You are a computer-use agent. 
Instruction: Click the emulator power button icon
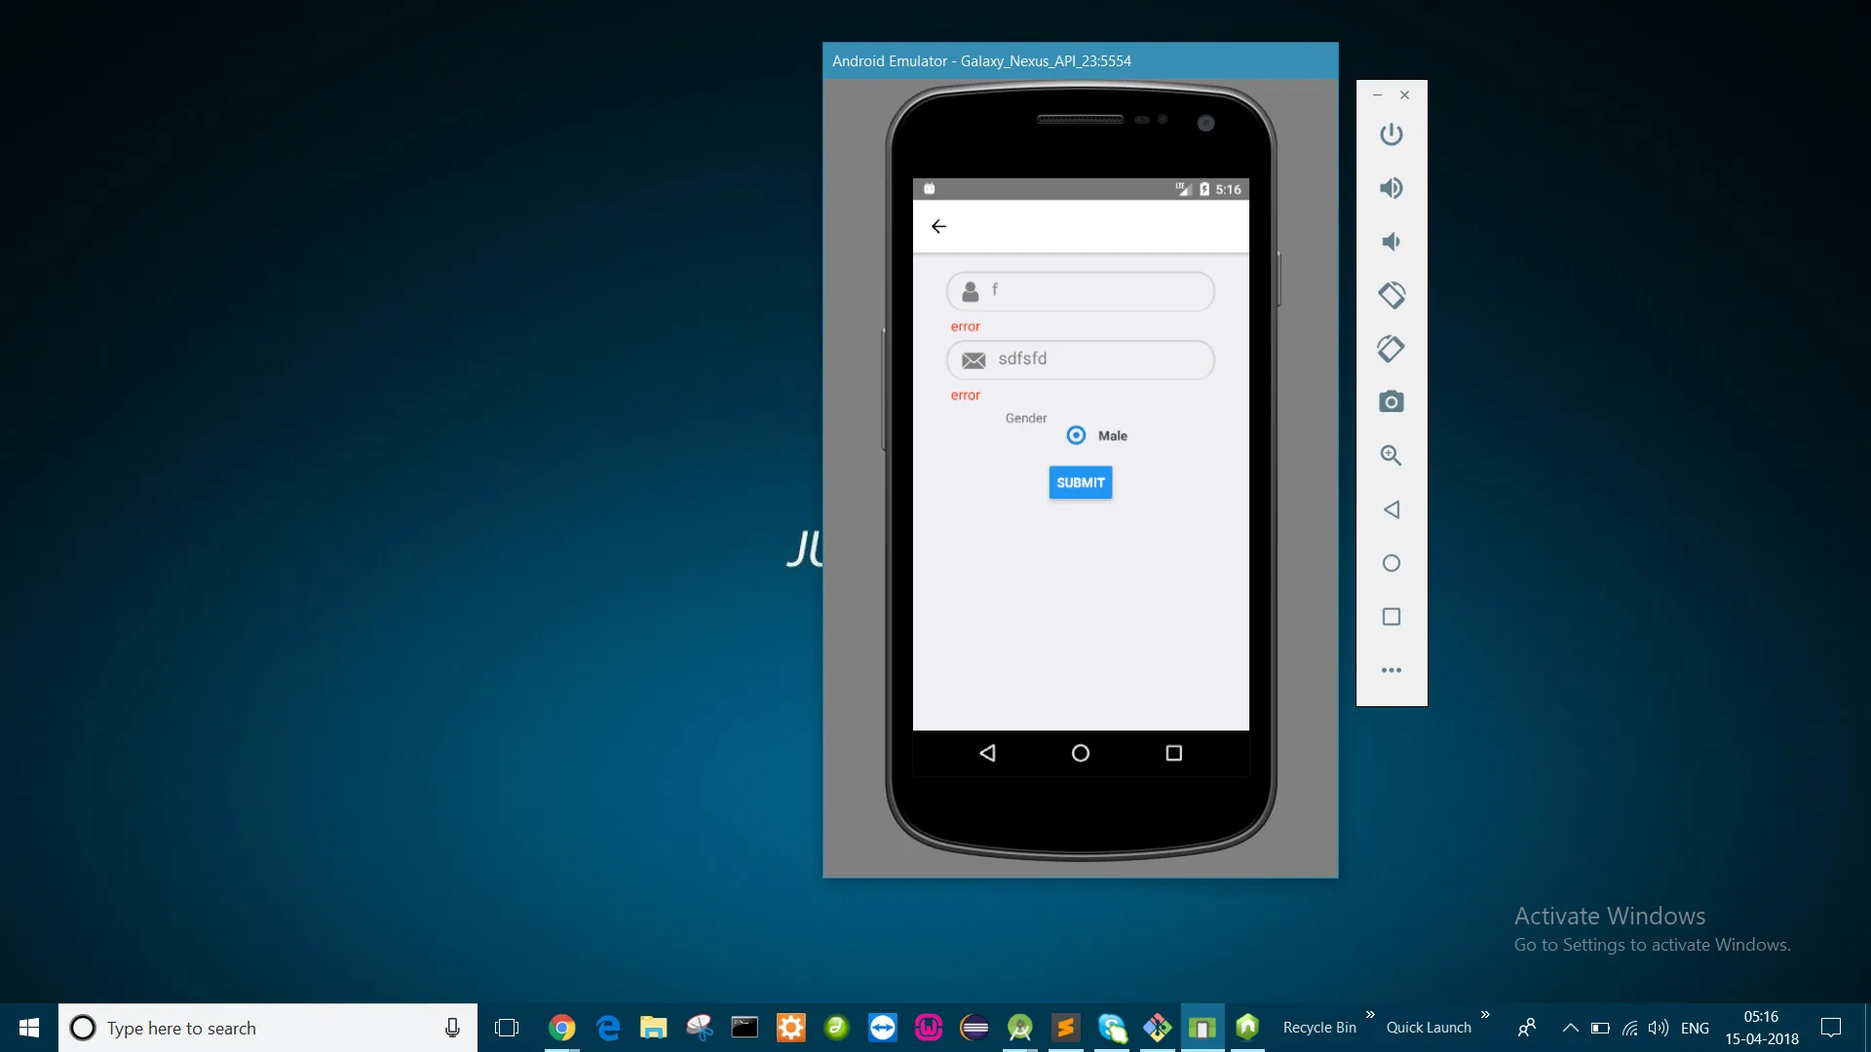coord(1391,134)
